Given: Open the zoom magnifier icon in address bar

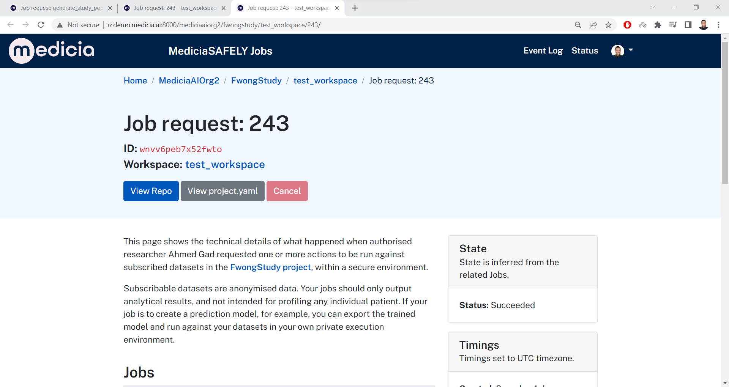Looking at the screenshot, I should (x=578, y=25).
